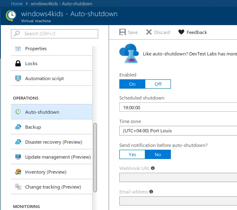Select No for send notification
Screen dimensions: 237x210
click(x=158, y=155)
